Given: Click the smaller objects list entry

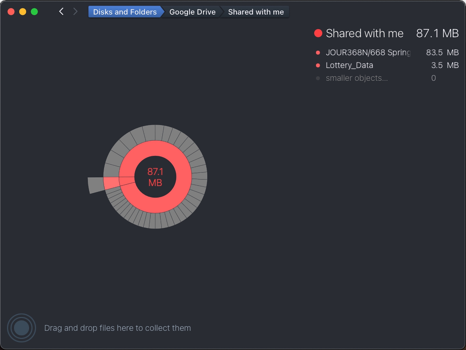Looking at the screenshot, I should (356, 78).
